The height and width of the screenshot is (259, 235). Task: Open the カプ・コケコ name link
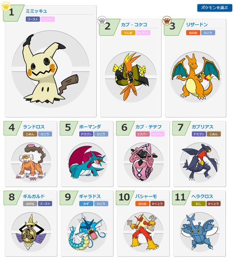point(134,25)
